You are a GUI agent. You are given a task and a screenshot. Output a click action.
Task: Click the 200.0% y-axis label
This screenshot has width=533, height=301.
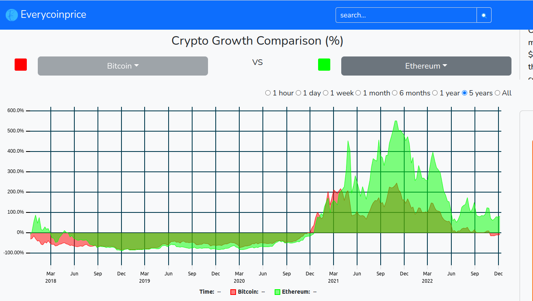(x=16, y=192)
